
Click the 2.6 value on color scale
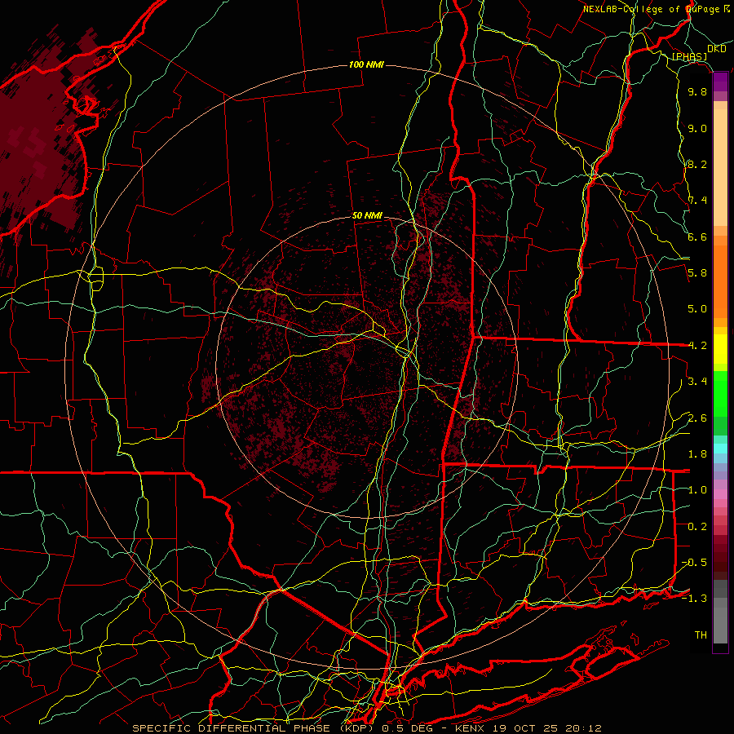click(697, 418)
